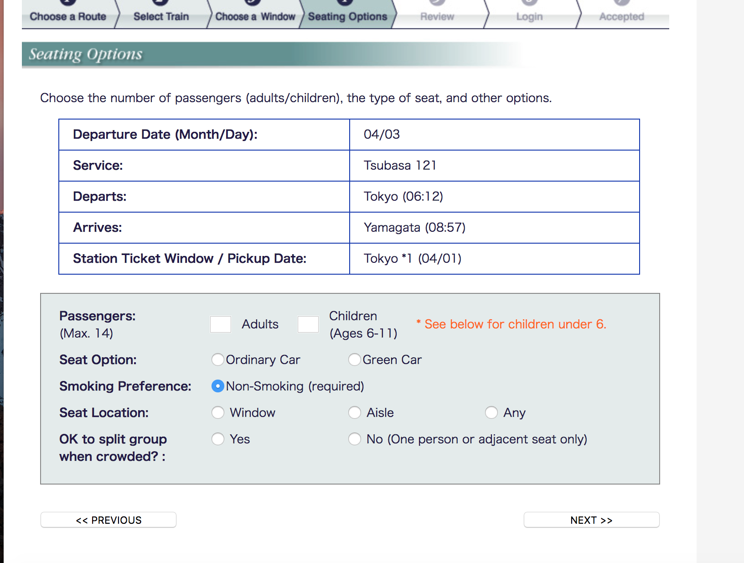Click the Adults passenger count field

coord(221,324)
